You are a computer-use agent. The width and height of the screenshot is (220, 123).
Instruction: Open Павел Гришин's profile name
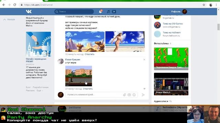(x=73, y=59)
